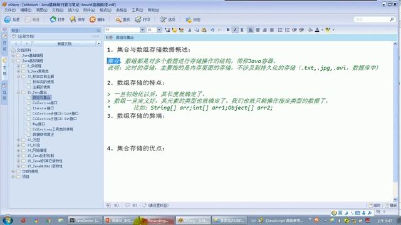Open the 插入 menu
Screen dimensions: 401x225
click(x=73, y=10)
